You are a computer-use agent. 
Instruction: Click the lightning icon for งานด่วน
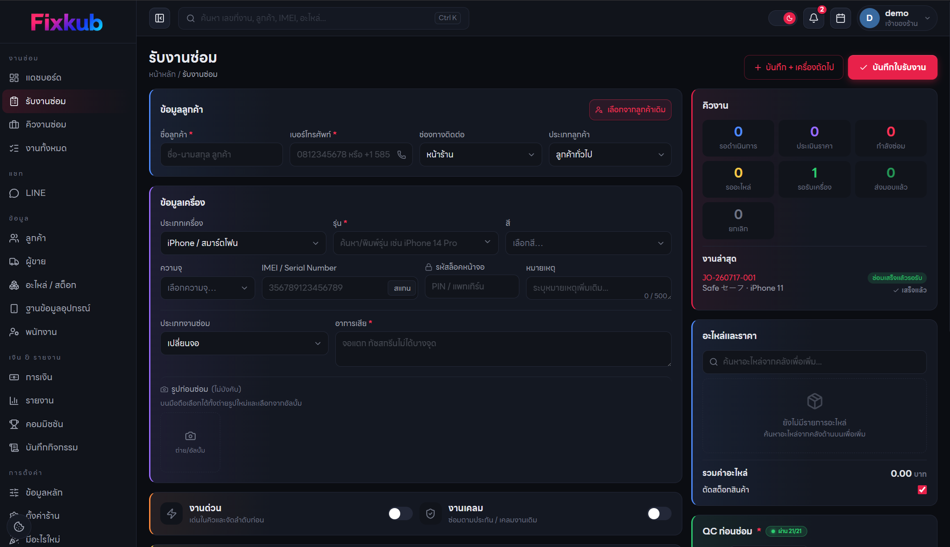[171, 513]
